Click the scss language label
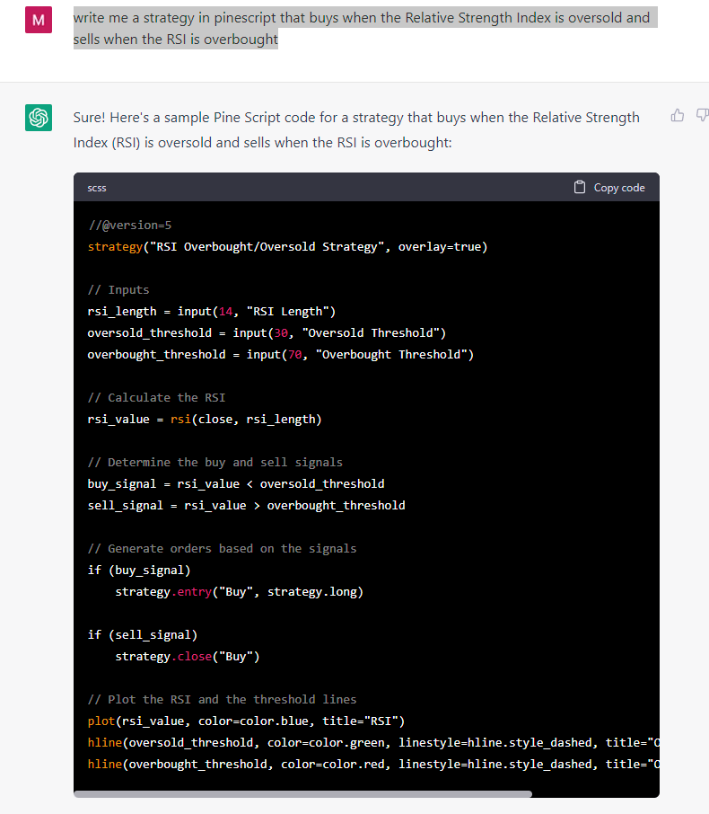This screenshot has width=709, height=814. [x=97, y=188]
